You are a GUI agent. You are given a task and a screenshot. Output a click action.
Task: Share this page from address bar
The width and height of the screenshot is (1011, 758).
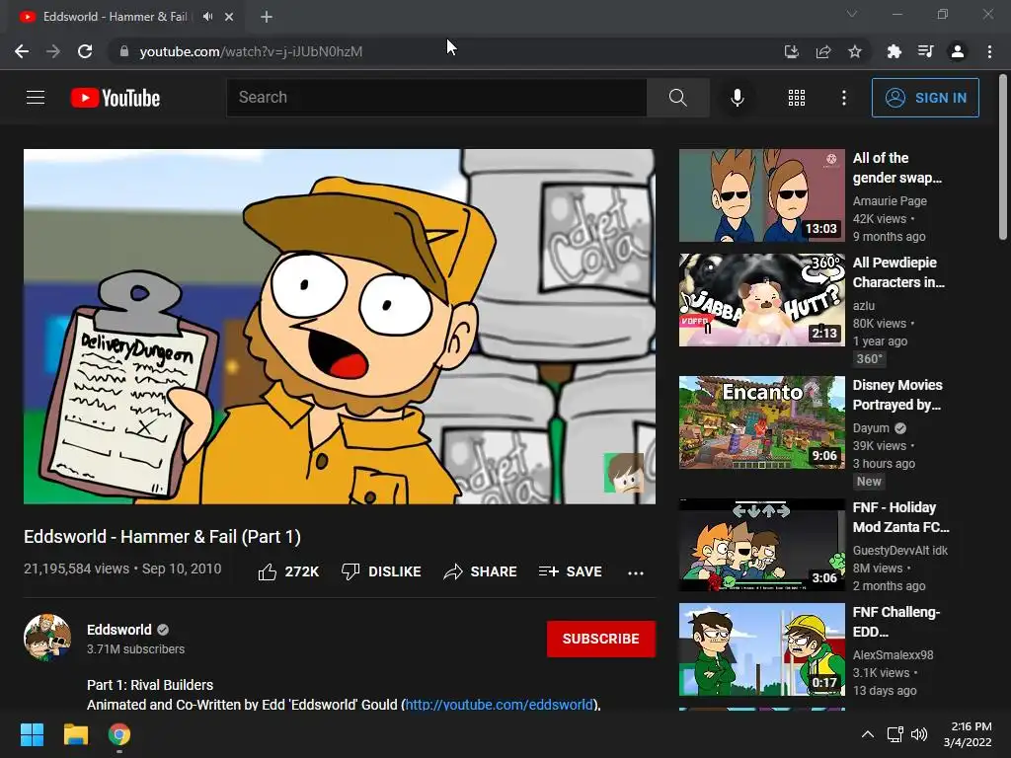point(823,51)
